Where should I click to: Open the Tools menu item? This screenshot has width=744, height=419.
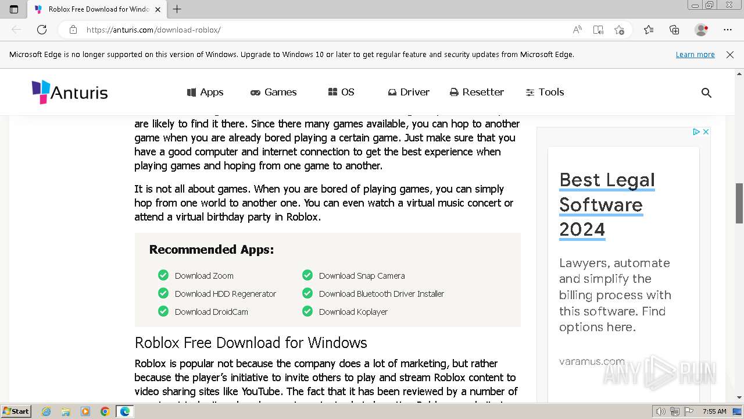click(545, 92)
